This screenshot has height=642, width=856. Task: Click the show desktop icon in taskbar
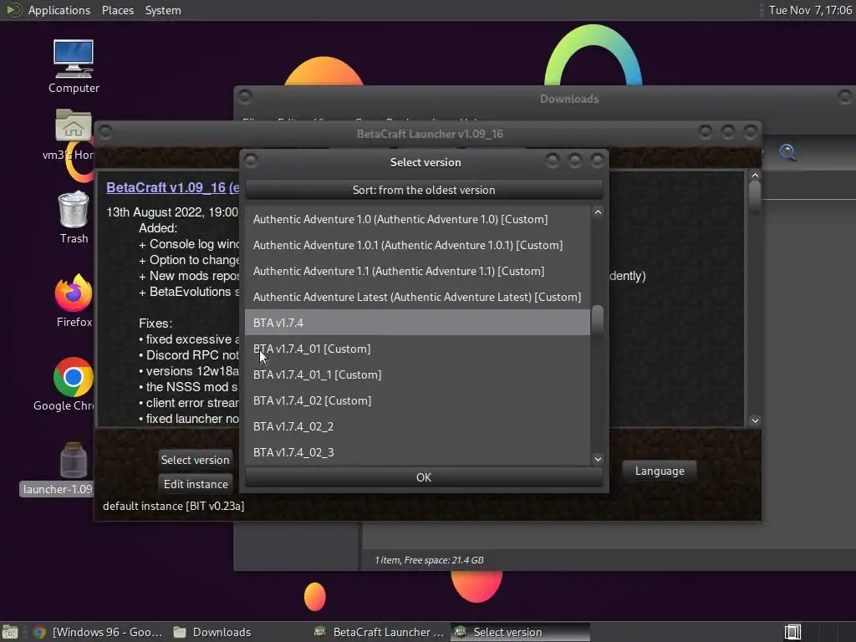10,632
